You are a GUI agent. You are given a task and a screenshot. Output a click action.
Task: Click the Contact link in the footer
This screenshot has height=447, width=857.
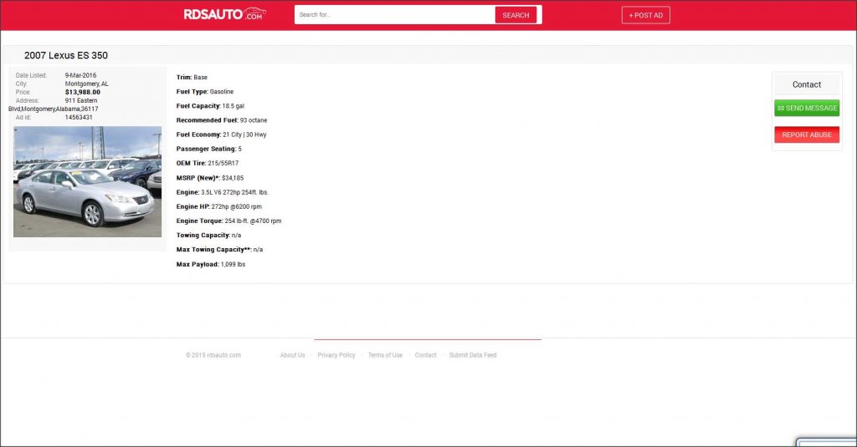tap(425, 355)
